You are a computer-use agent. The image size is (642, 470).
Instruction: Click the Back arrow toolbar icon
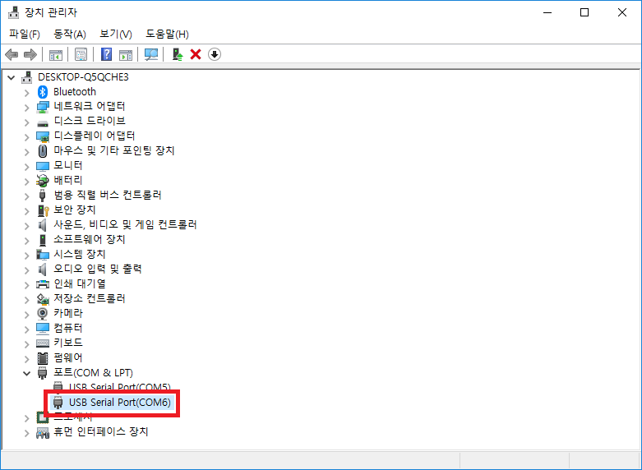[12, 54]
